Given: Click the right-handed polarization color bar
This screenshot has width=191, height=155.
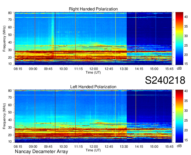Looking at the screenshot, I should click(x=179, y=38).
